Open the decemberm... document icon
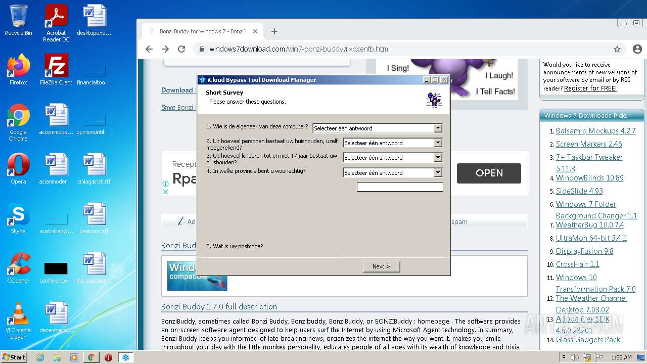This screenshot has height=364, width=647. pyautogui.click(x=56, y=317)
